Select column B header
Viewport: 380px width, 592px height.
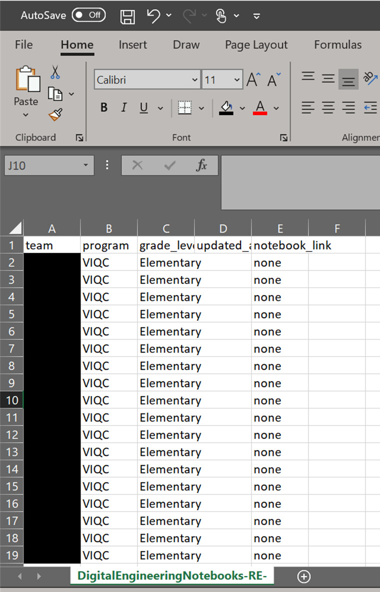coord(108,228)
